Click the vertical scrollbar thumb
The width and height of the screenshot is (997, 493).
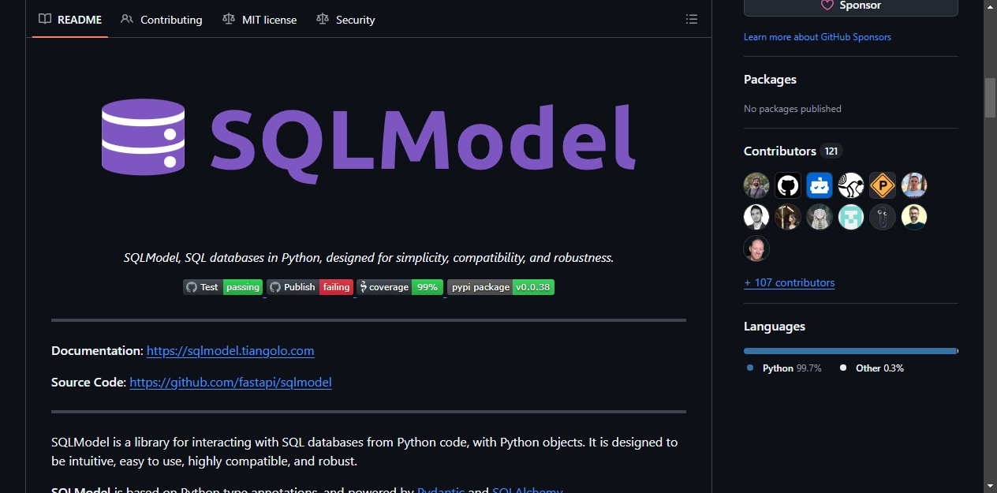coord(990,98)
